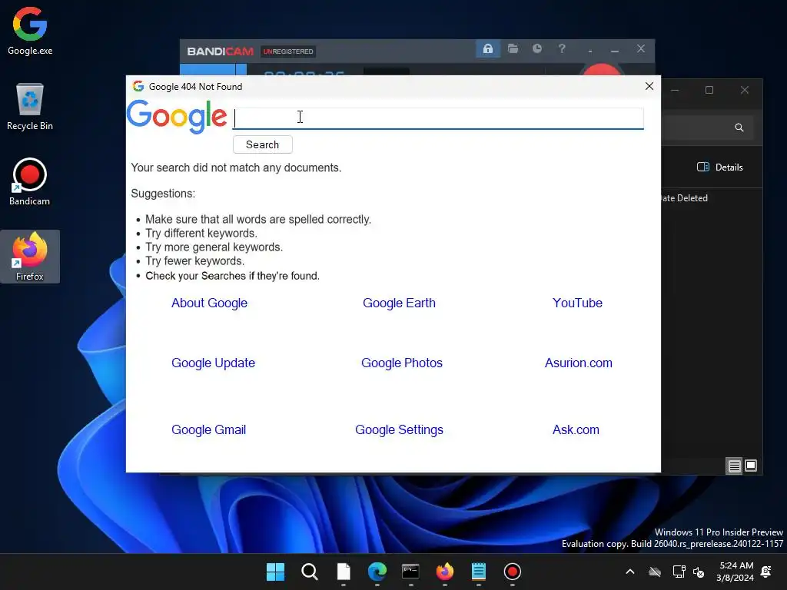Open the white document taskbar app
787x590 pixels.
click(x=344, y=572)
